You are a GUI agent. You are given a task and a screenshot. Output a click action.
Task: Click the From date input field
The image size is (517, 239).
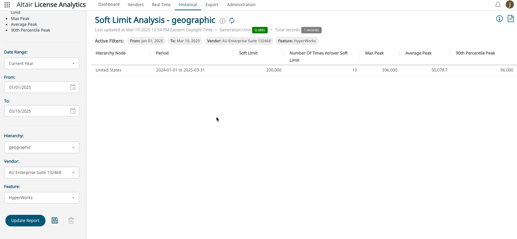click(42, 87)
